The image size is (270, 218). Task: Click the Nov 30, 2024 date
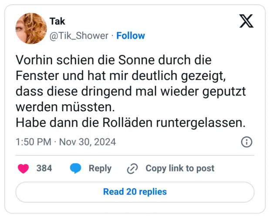(x=87, y=142)
